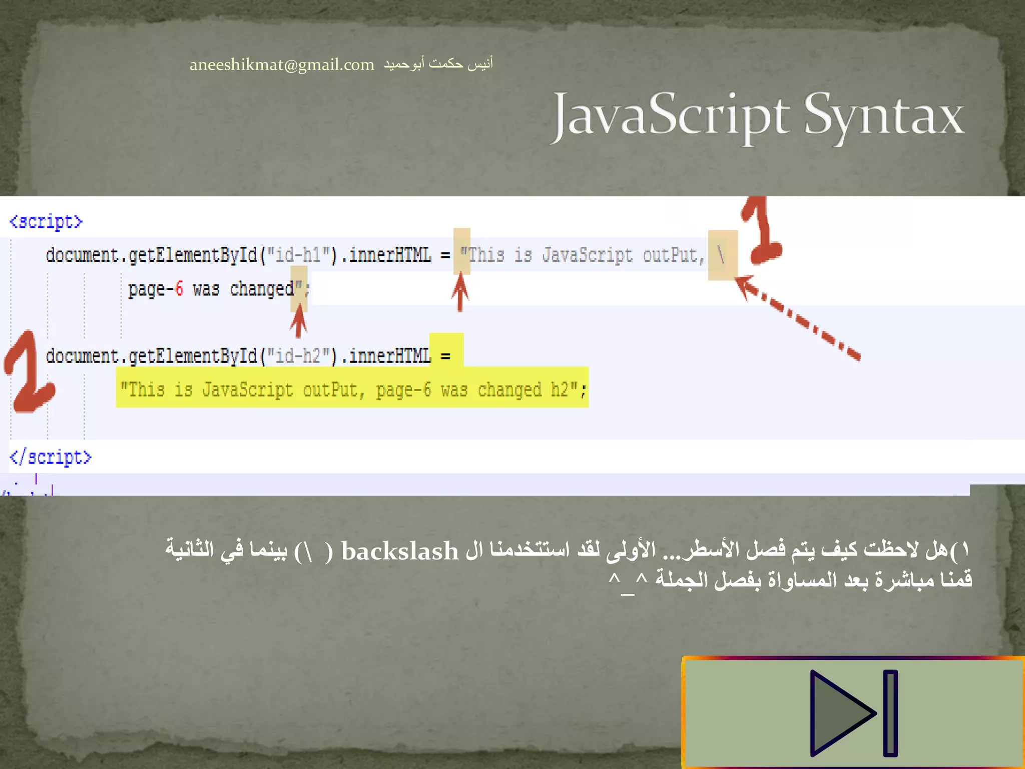Click the red number 6 in page-6

[x=179, y=289]
